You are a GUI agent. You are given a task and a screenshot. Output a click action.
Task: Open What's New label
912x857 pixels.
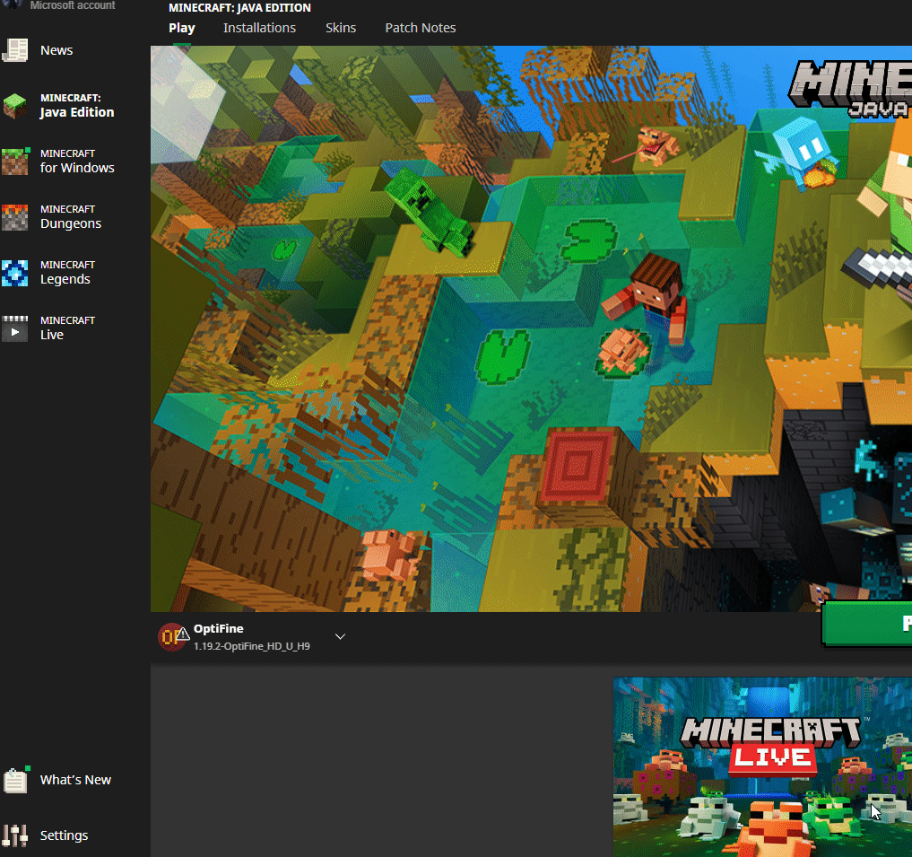[75, 780]
